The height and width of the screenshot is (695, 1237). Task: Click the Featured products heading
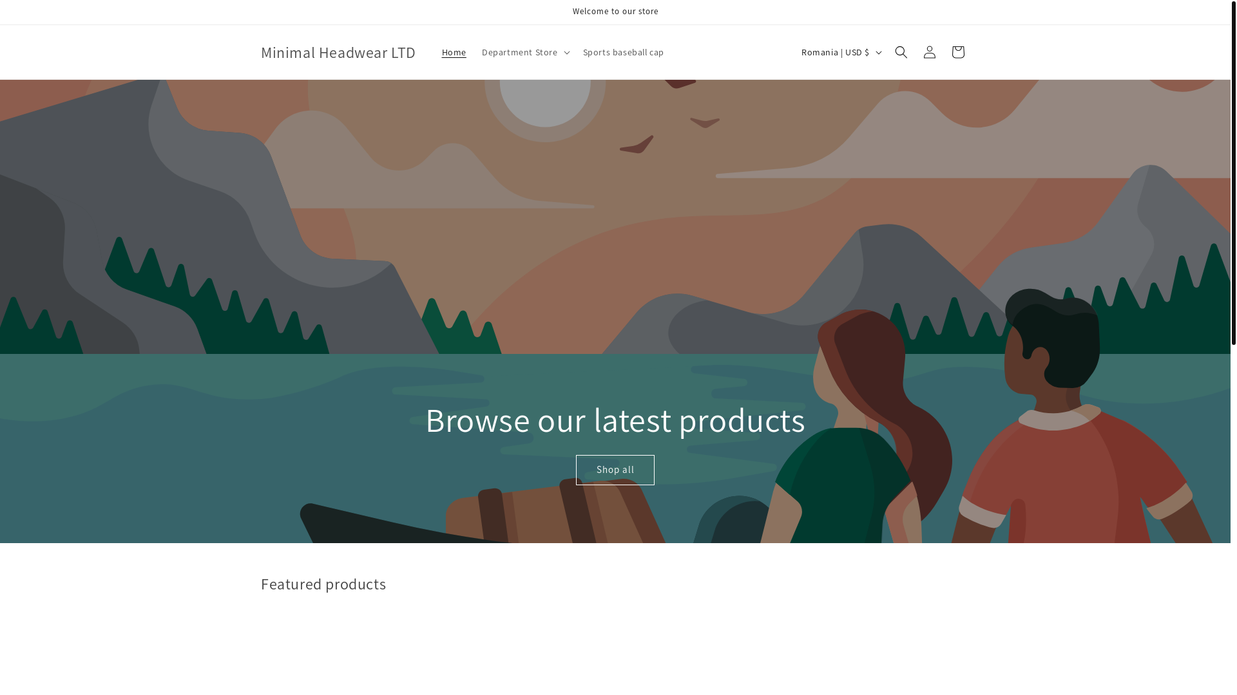323,584
